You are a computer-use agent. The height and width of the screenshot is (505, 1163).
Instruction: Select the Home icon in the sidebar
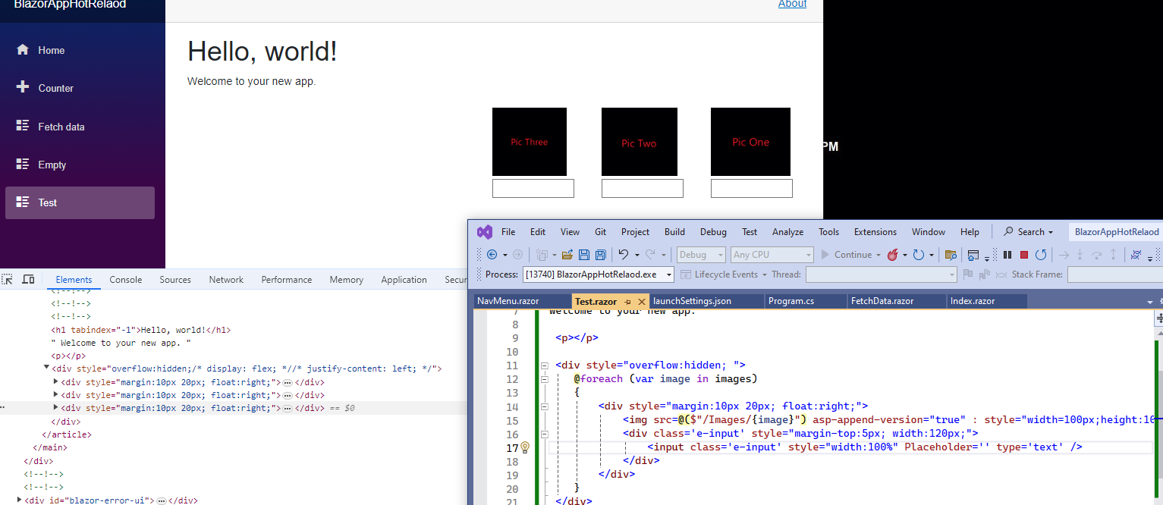[23, 50]
